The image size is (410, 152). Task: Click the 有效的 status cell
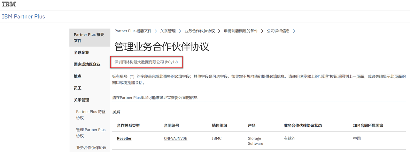click(290, 138)
